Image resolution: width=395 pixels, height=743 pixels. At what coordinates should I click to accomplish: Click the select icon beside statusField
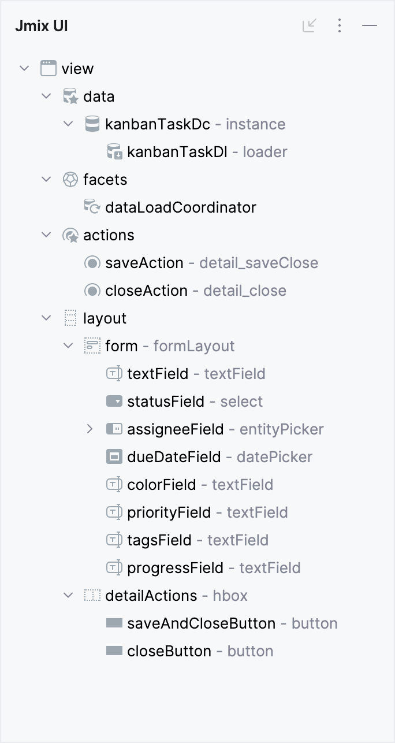click(x=114, y=401)
